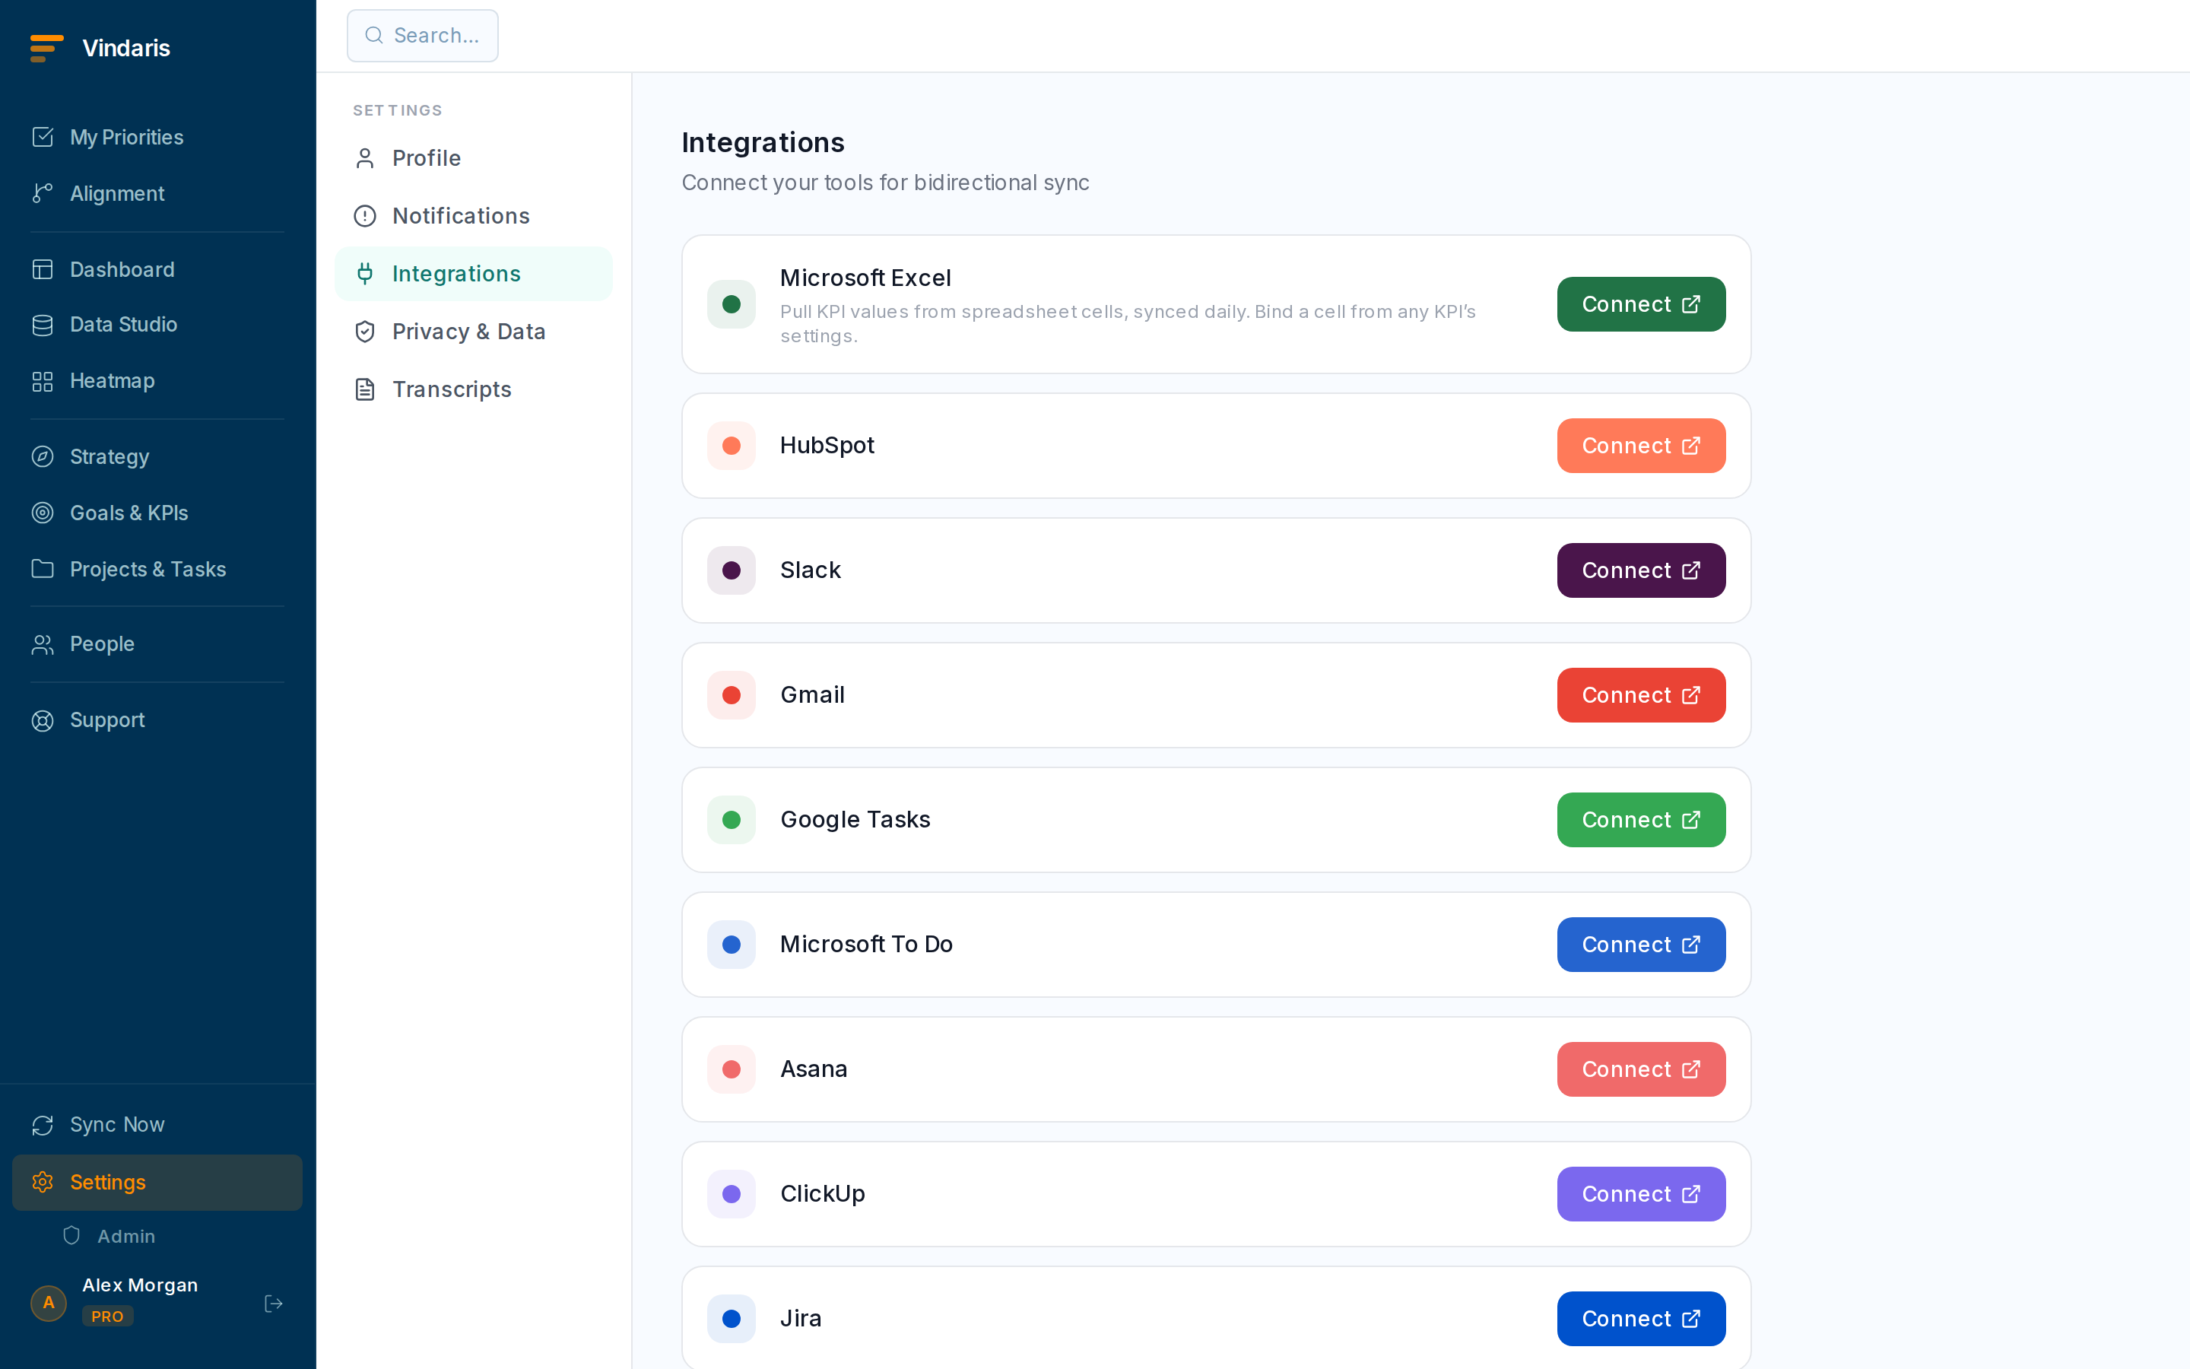Open Data Studio
The width and height of the screenshot is (2190, 1369).
tap(157, 324)
